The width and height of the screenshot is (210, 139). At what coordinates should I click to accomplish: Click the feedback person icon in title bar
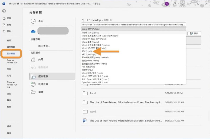tap(175, 4)
